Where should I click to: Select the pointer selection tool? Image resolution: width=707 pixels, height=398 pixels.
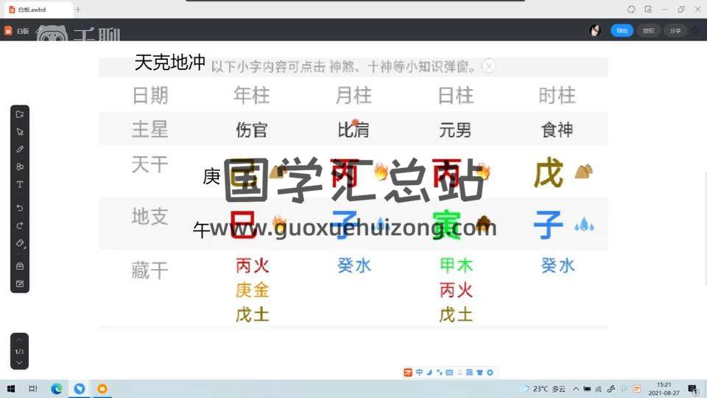[x=20, y=132]
